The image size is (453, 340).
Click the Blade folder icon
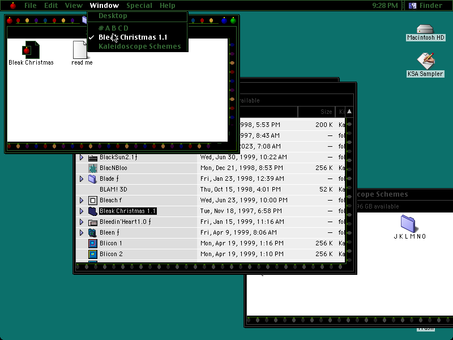pos(93,178)
